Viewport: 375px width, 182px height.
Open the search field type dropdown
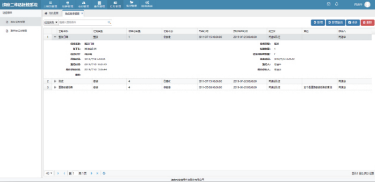tap(50, 22)
